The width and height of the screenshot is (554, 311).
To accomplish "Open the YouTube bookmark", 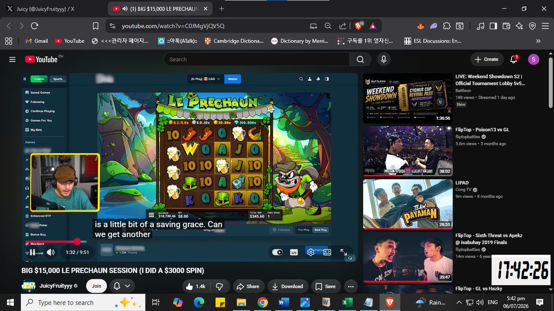I will click(70, 41).
